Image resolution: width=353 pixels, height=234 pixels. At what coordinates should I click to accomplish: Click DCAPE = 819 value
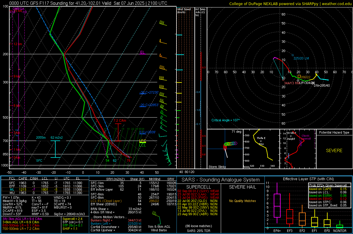[12, 211]
